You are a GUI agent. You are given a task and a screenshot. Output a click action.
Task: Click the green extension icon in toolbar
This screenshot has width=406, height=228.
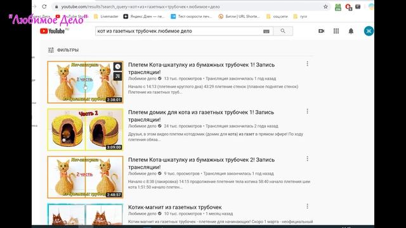pyautogui.click(x=338, y=7)
